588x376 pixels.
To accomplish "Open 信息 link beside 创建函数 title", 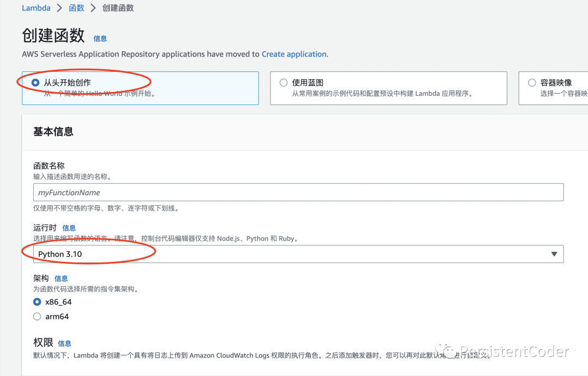I will [100, 39].
